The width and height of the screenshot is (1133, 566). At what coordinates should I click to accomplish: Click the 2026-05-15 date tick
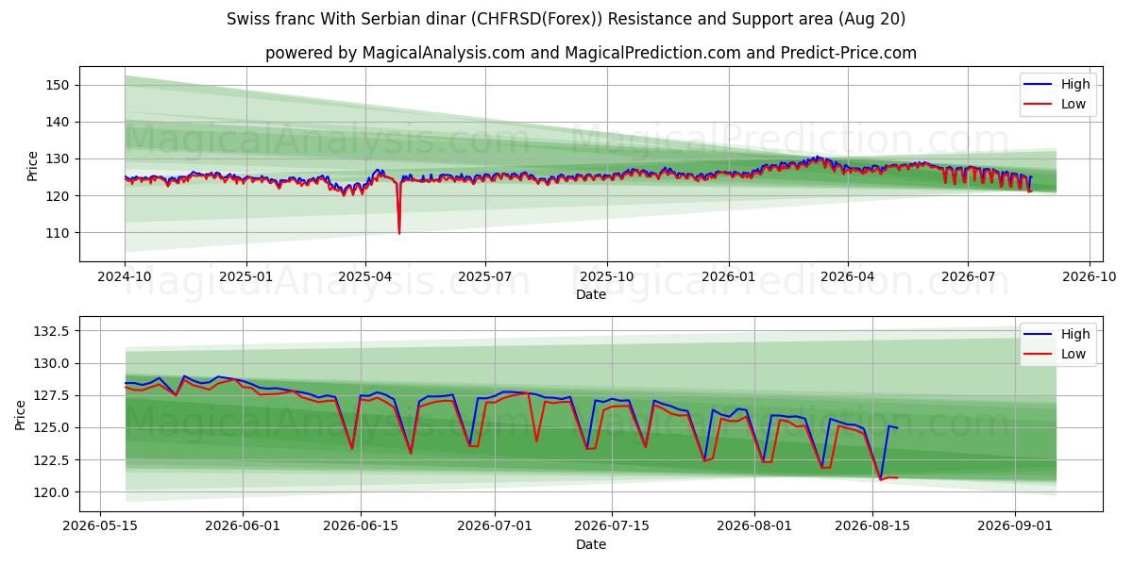tap(101, 526)
